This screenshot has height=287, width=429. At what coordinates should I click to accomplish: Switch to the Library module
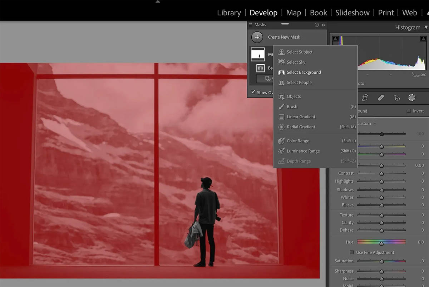(229, 13)
